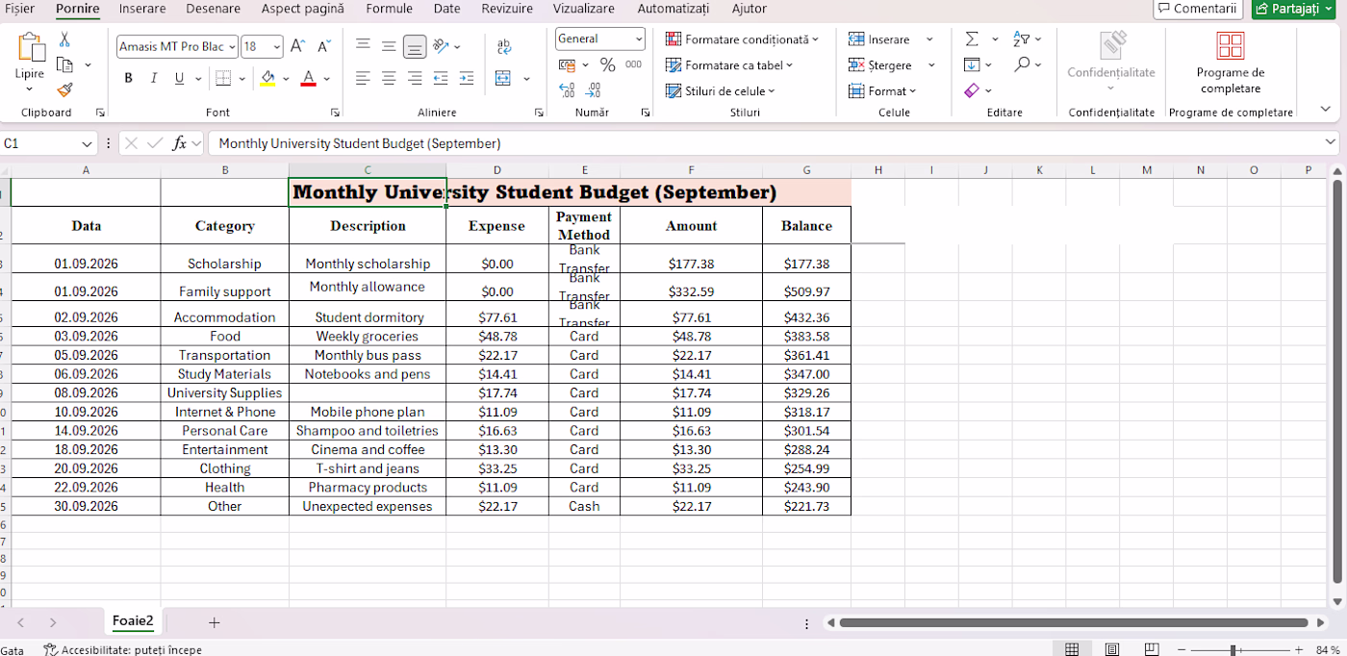Click the Fill down icon

click(x=972, y=64)
